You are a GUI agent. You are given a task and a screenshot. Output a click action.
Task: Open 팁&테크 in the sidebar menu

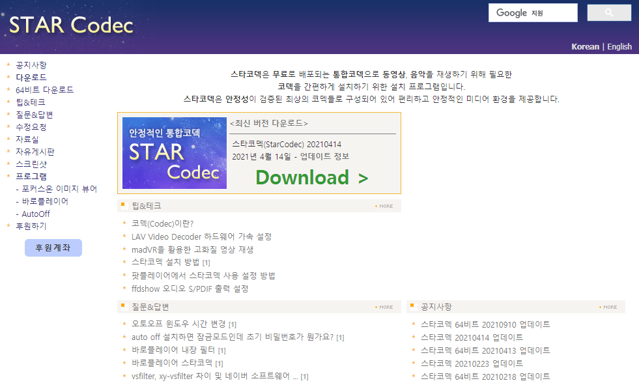click(x=30, y=102)
